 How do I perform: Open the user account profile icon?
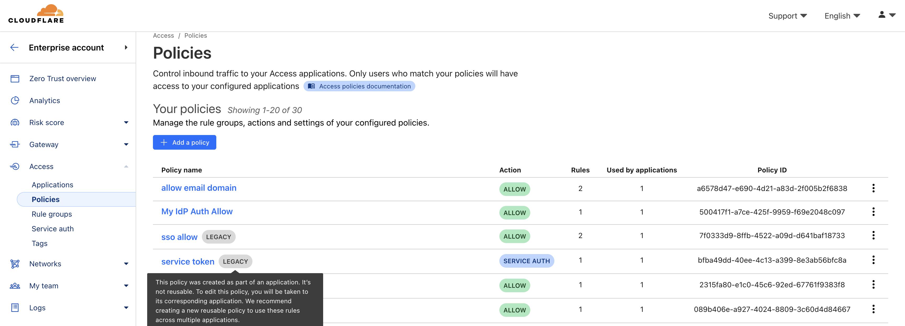(882, 15)
